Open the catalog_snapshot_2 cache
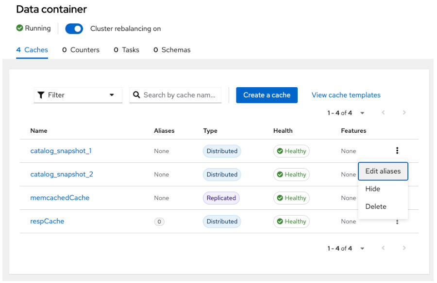The width and height of the screenshot is (437, 283). point(62,174)
